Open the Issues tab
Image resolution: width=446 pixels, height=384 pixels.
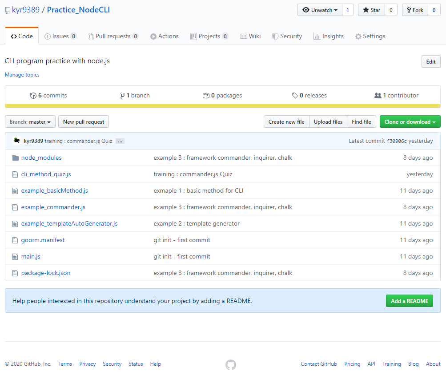tap(60, 36)
